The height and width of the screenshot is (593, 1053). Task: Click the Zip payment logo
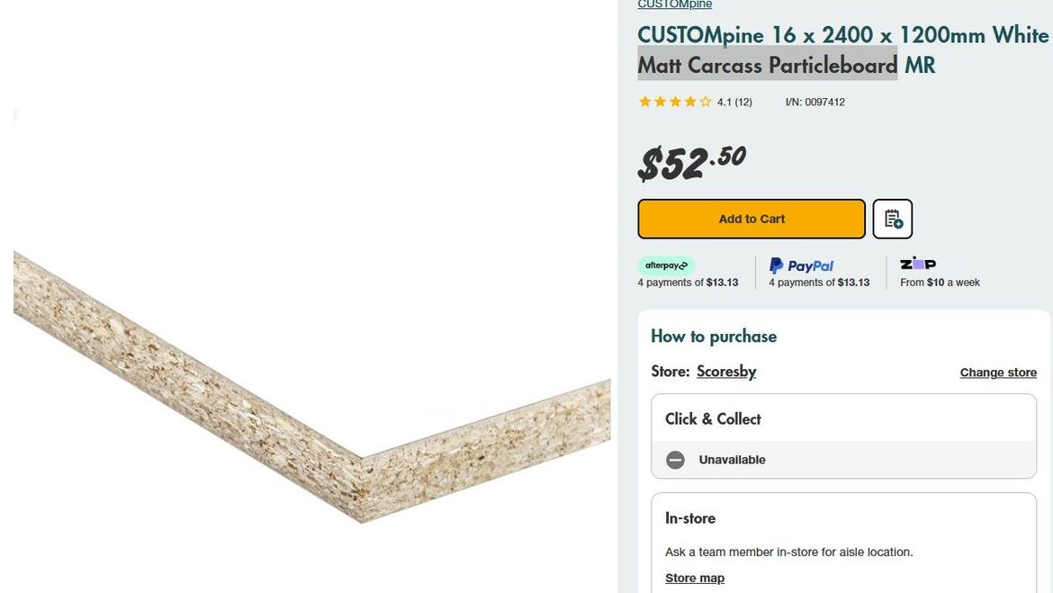pos(918,263)
